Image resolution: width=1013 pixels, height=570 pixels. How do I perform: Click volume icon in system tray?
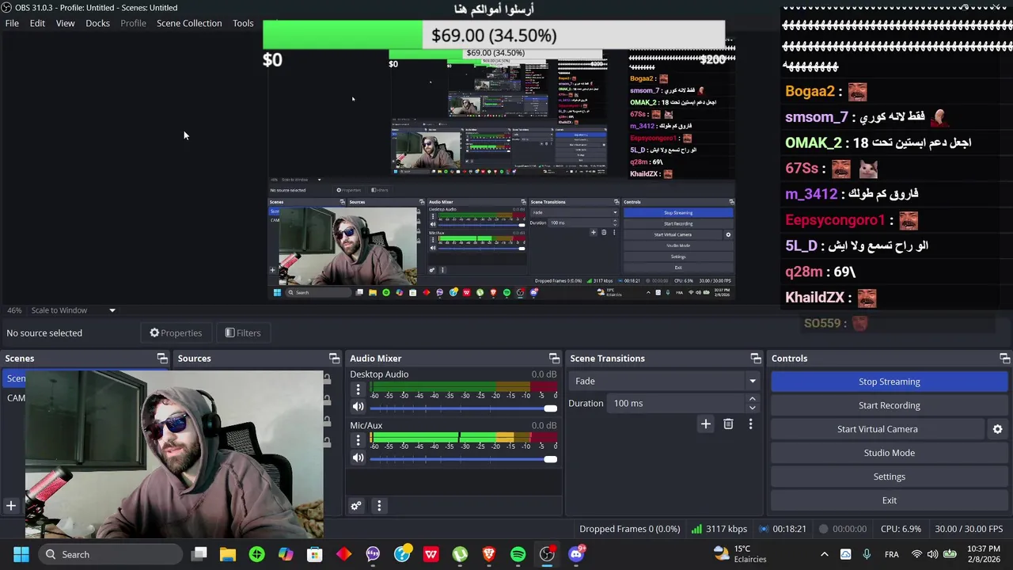[x=932, y=554]
